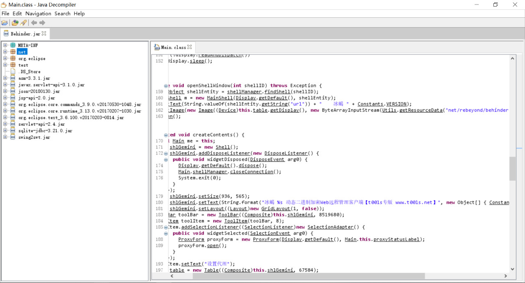The image size is (525, 283).
Task: Collapse the openShellWindow method fold
Action: (x=166, y=86)
